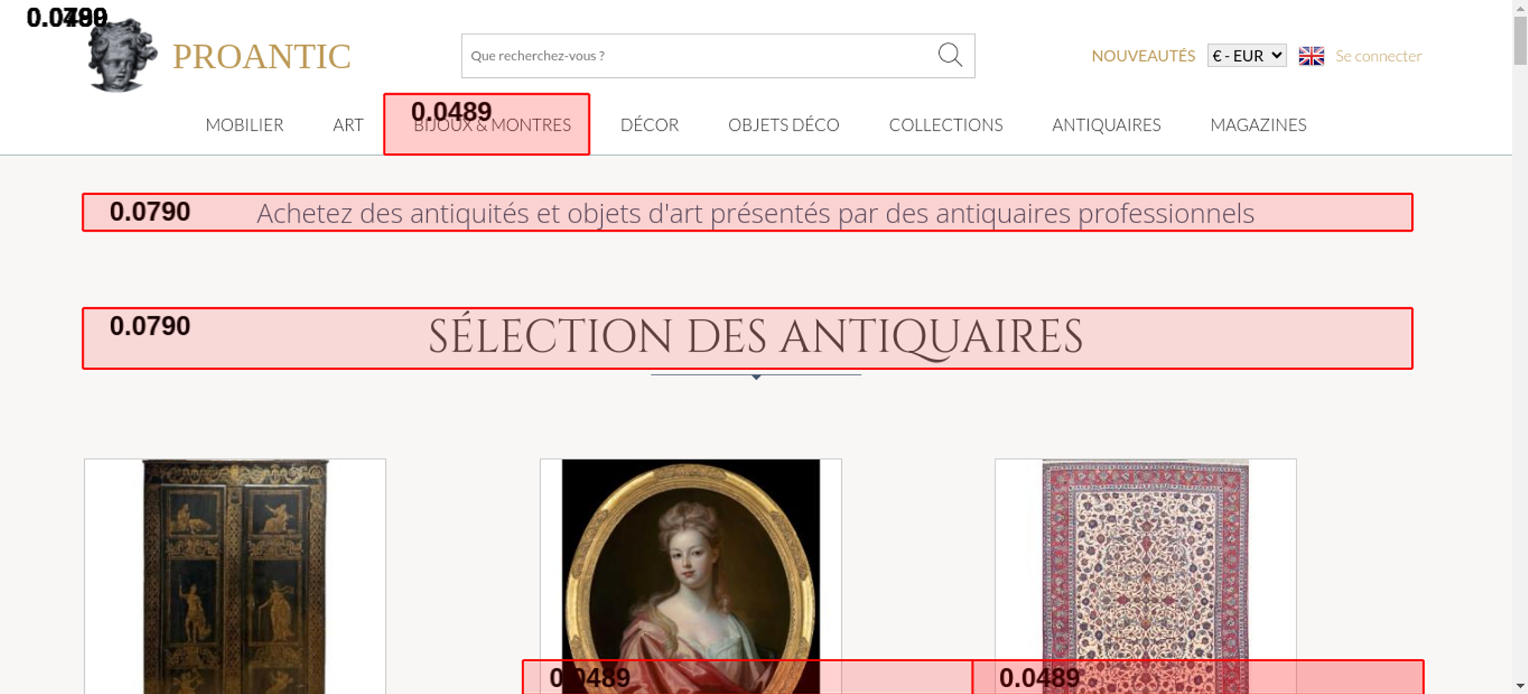Open the black lacquered cabinet thumbnail
Viewport: 1528px width, 694px height.
point(235,573)
